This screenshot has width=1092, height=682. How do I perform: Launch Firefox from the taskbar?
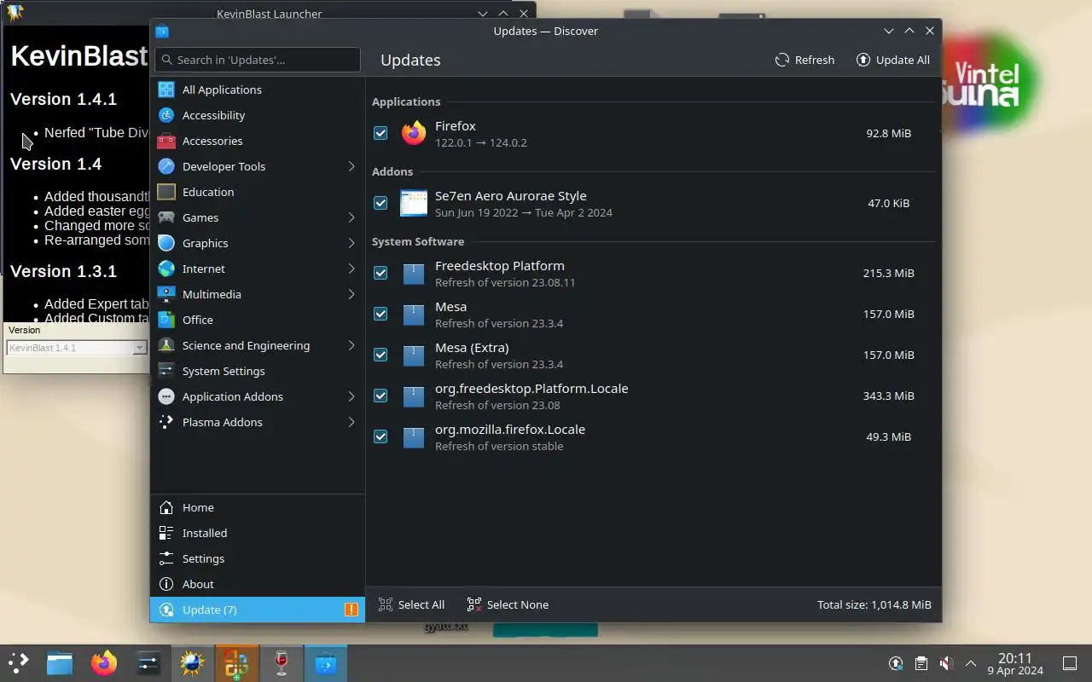[104, 663]
